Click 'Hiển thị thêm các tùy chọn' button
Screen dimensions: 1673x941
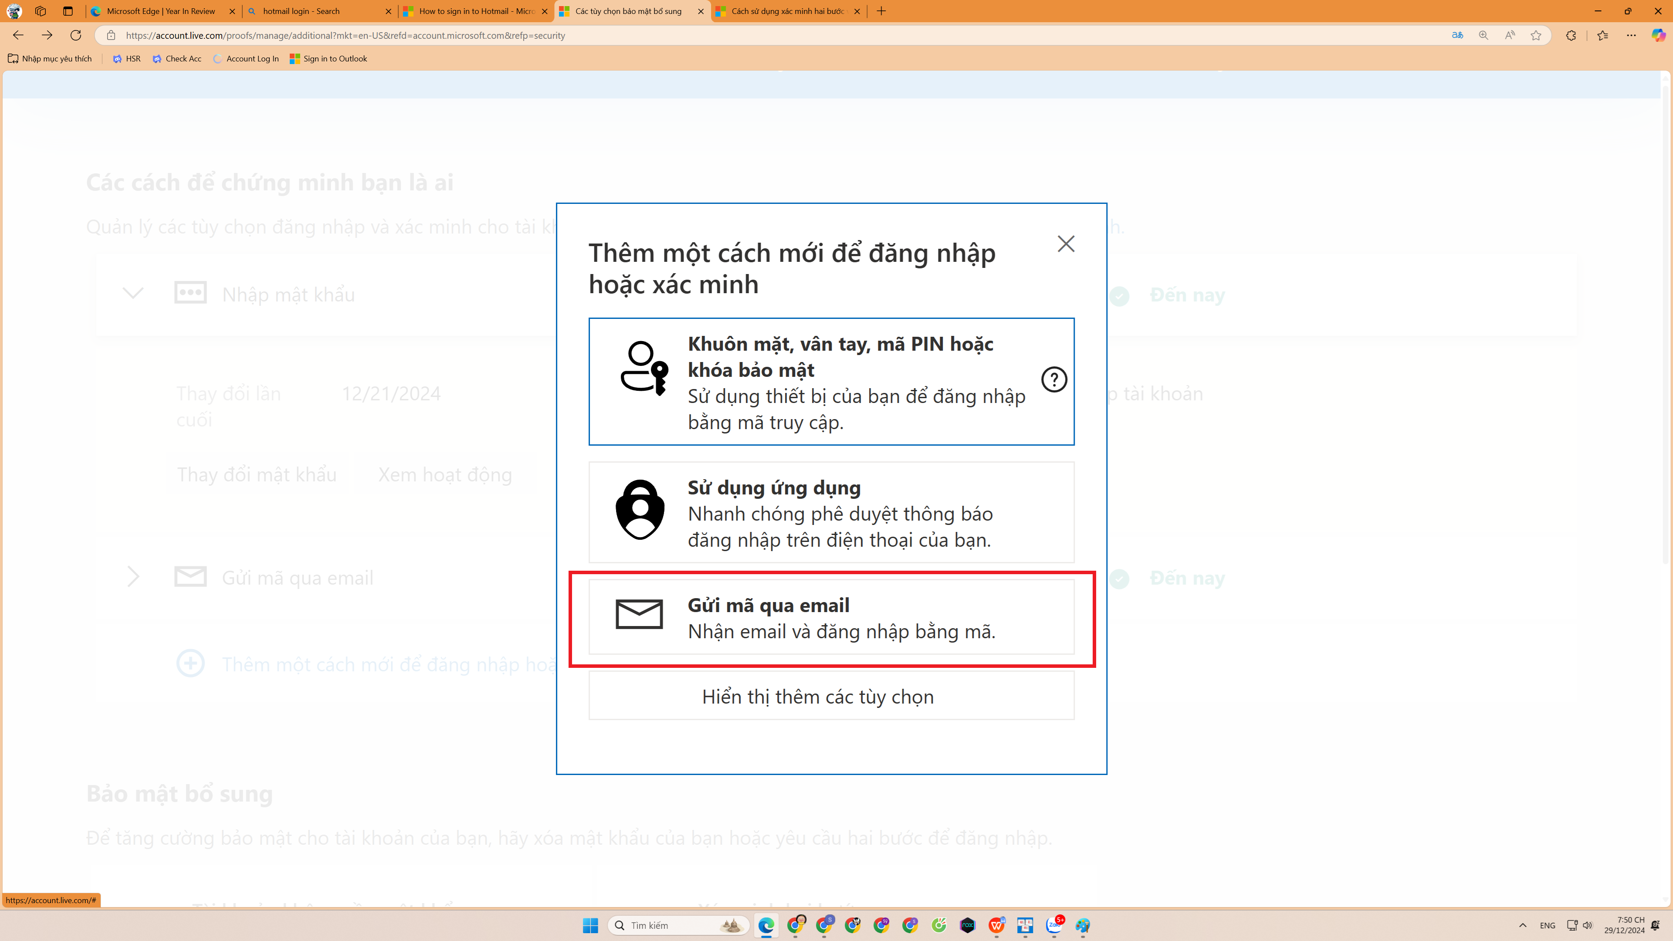pyautogui.click(x=831, y=696)
